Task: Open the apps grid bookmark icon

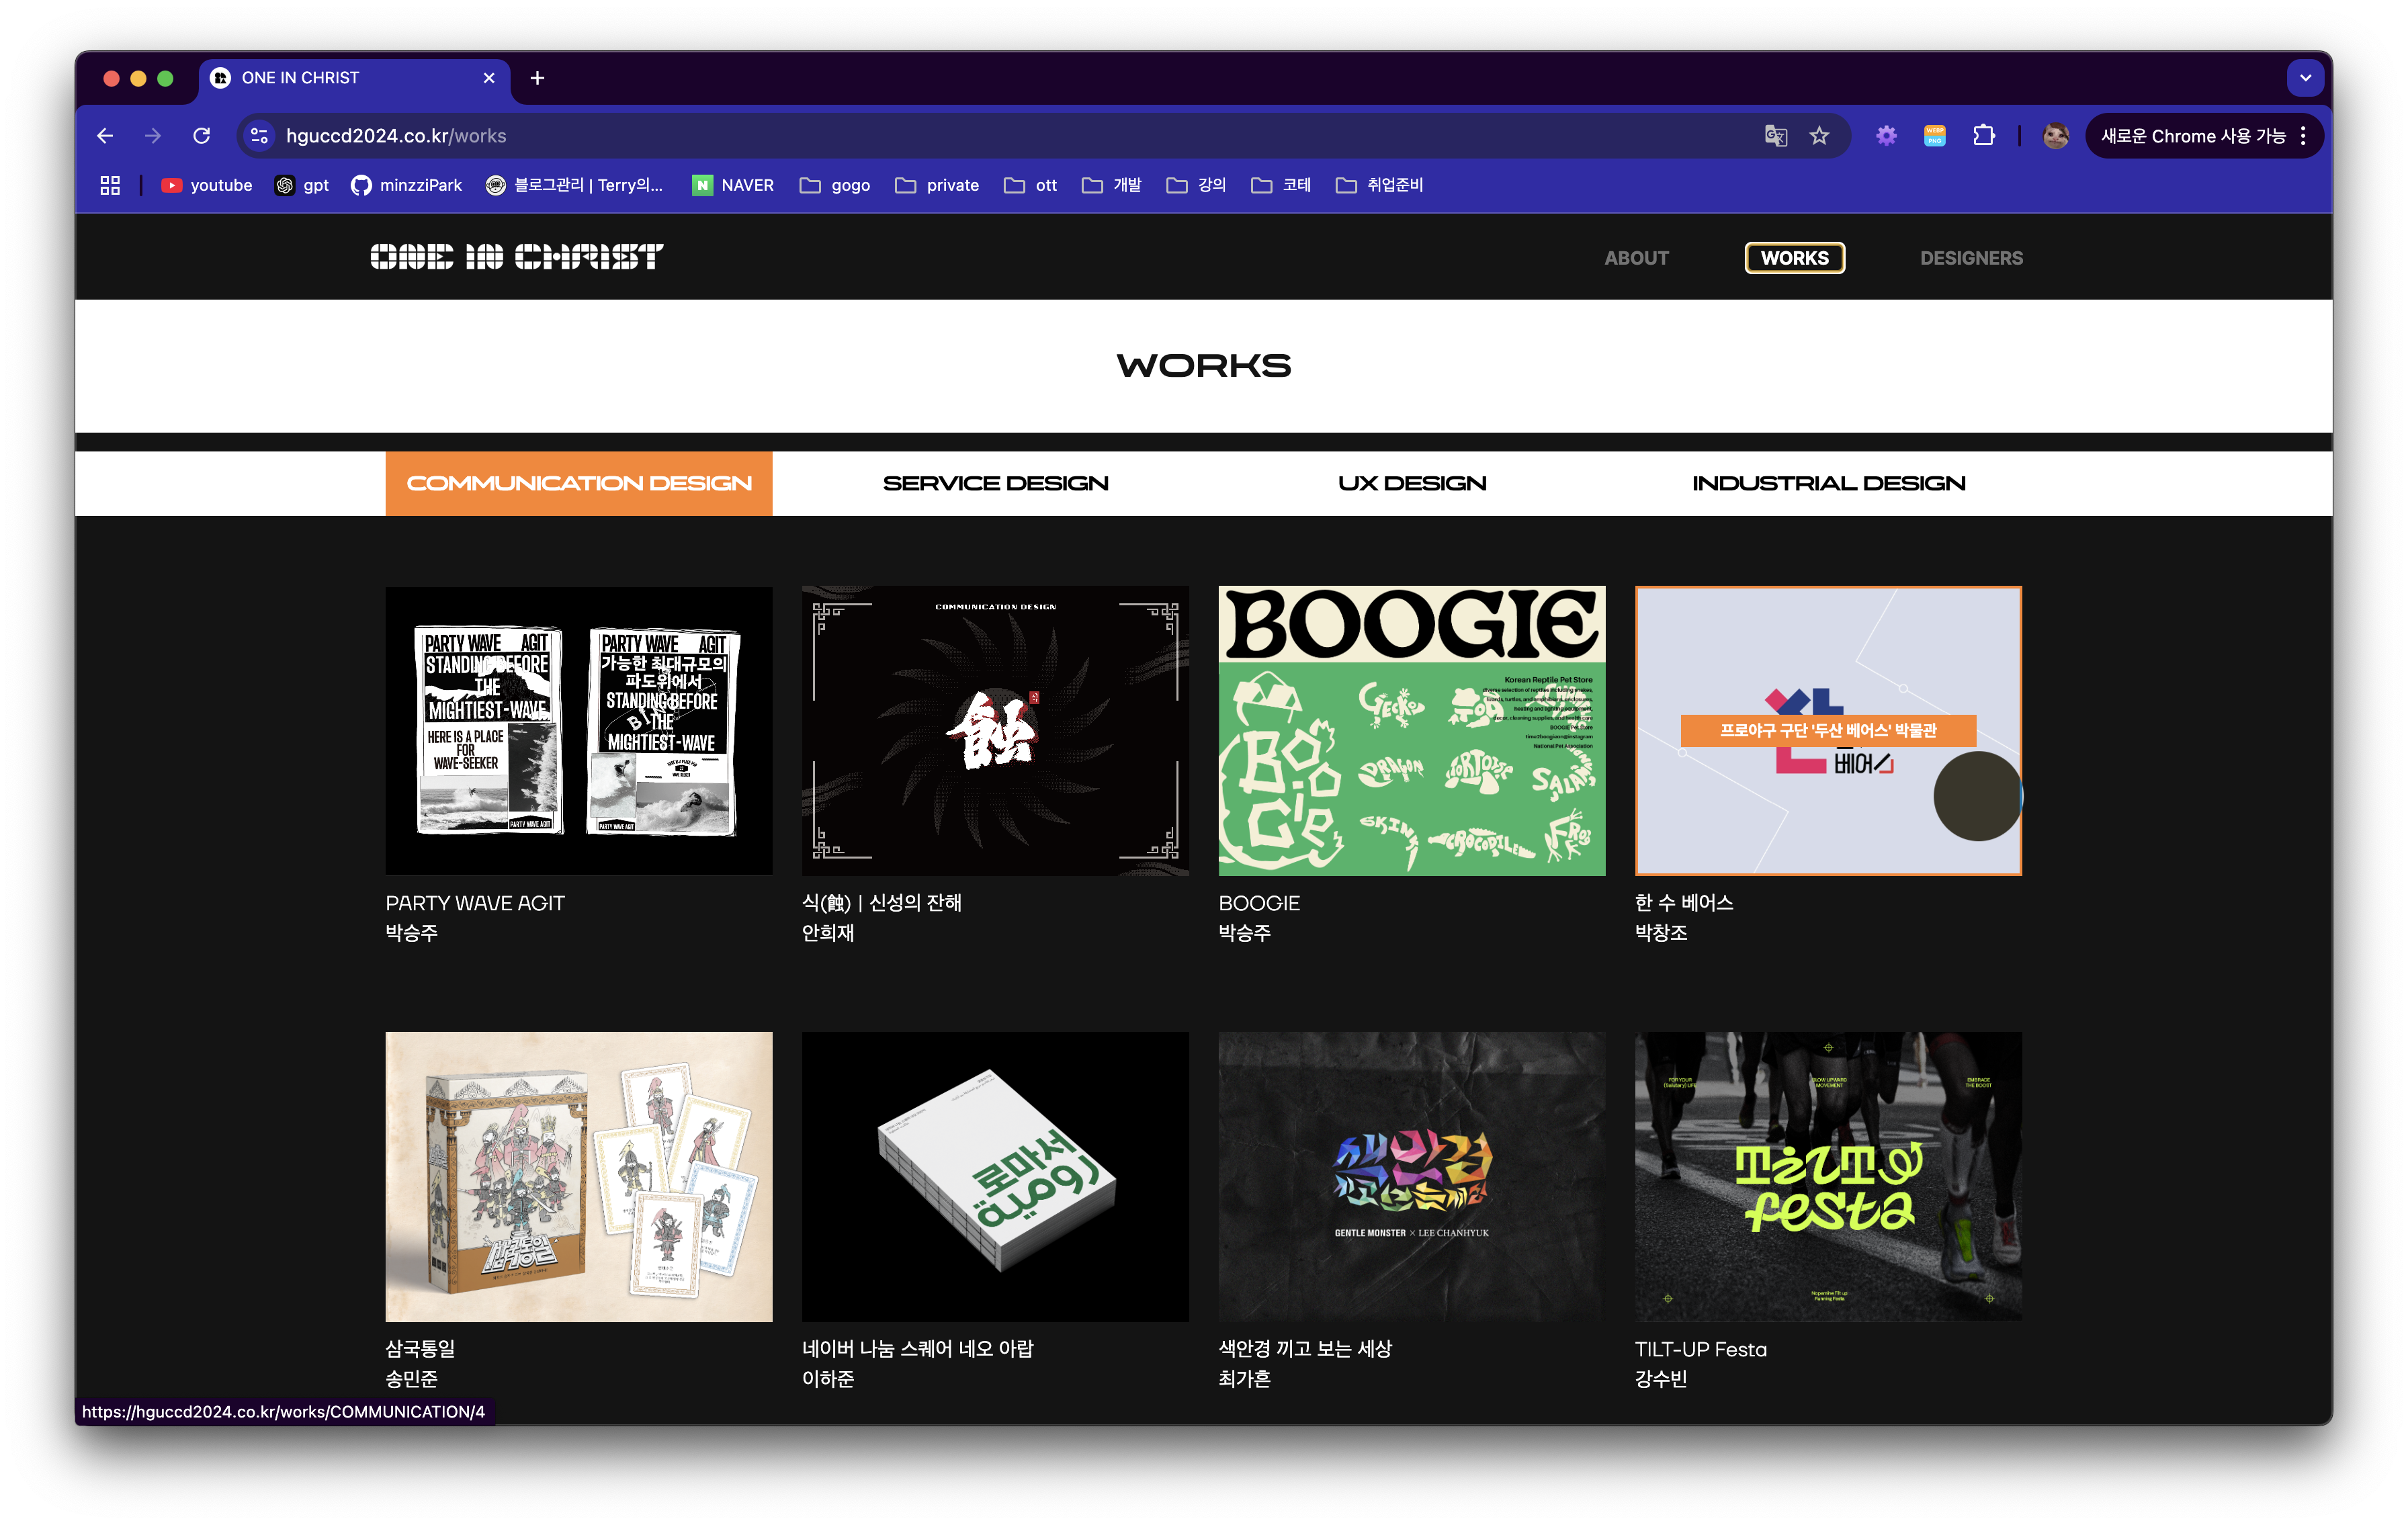Action: click(x=110, y=185)
